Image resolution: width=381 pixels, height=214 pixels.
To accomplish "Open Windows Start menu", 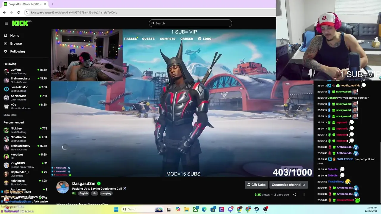I will 116,209.
